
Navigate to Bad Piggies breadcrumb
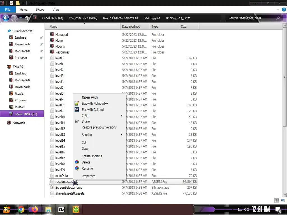(x=152, y=18)
